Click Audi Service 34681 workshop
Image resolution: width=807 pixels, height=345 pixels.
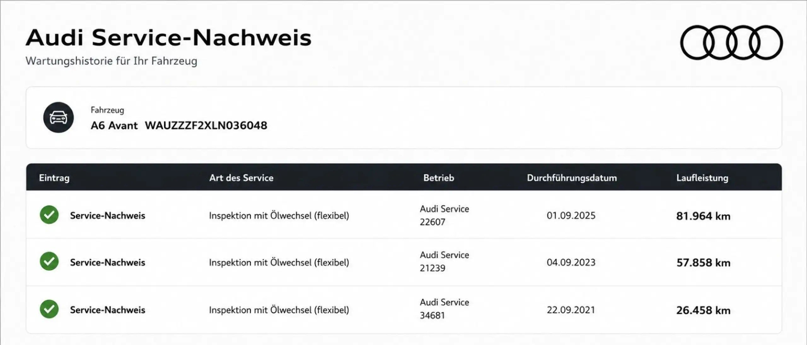pos(444,308)
